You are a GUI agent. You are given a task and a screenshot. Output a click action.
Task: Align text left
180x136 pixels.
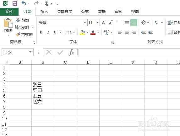(120, 32)
